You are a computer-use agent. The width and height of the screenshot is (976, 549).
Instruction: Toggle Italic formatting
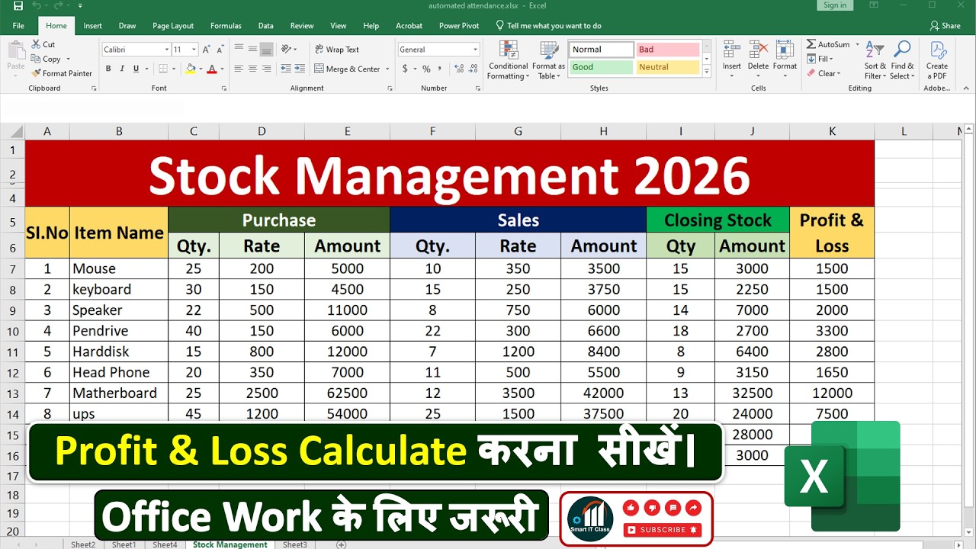click(x=122, y=69)
